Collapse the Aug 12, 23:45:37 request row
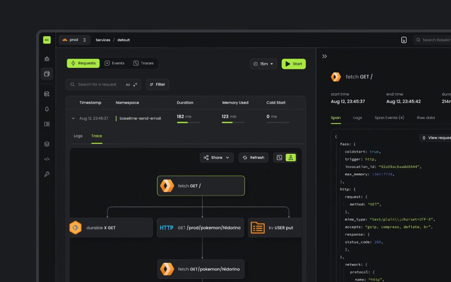The width and height of the screenshot is (451, 282). (73, 118)
